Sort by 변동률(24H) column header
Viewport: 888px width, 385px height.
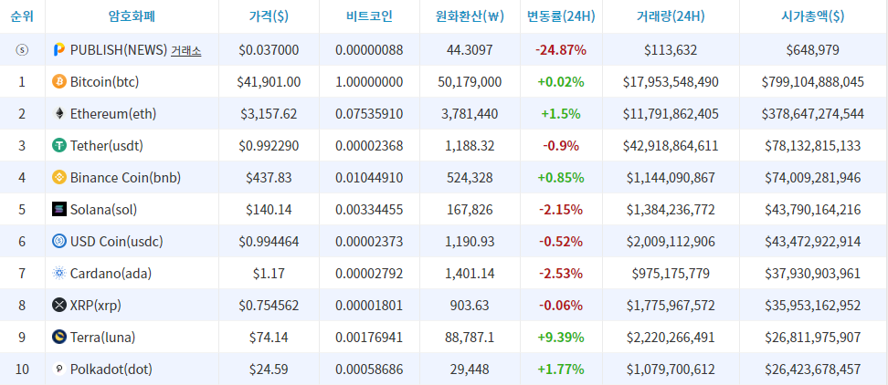(560, 16)
